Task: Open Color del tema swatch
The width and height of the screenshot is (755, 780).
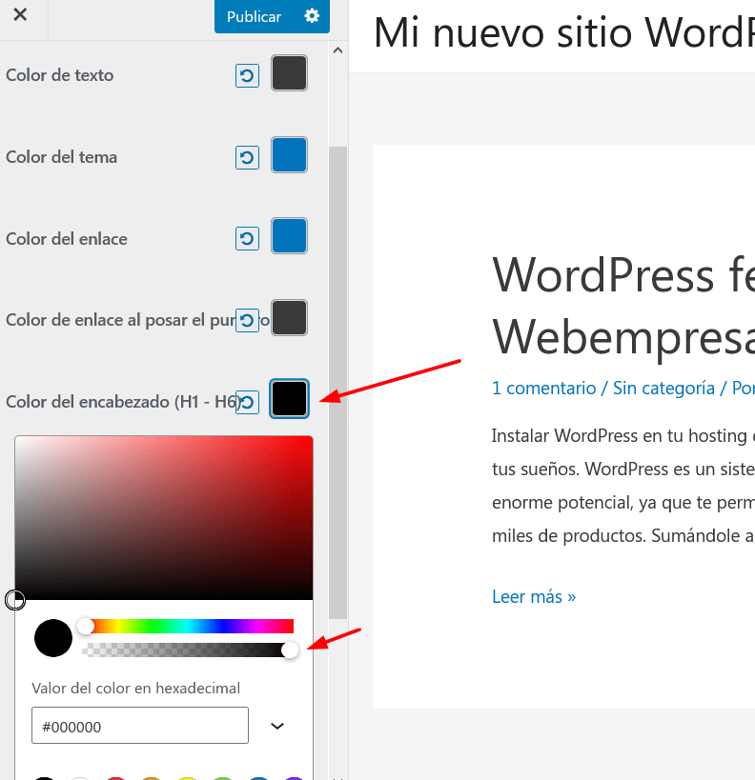Action: [x=290, y=154]
